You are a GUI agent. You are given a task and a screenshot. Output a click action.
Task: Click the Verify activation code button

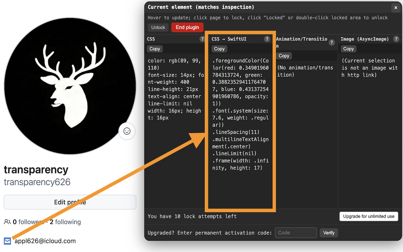point(329,233)
